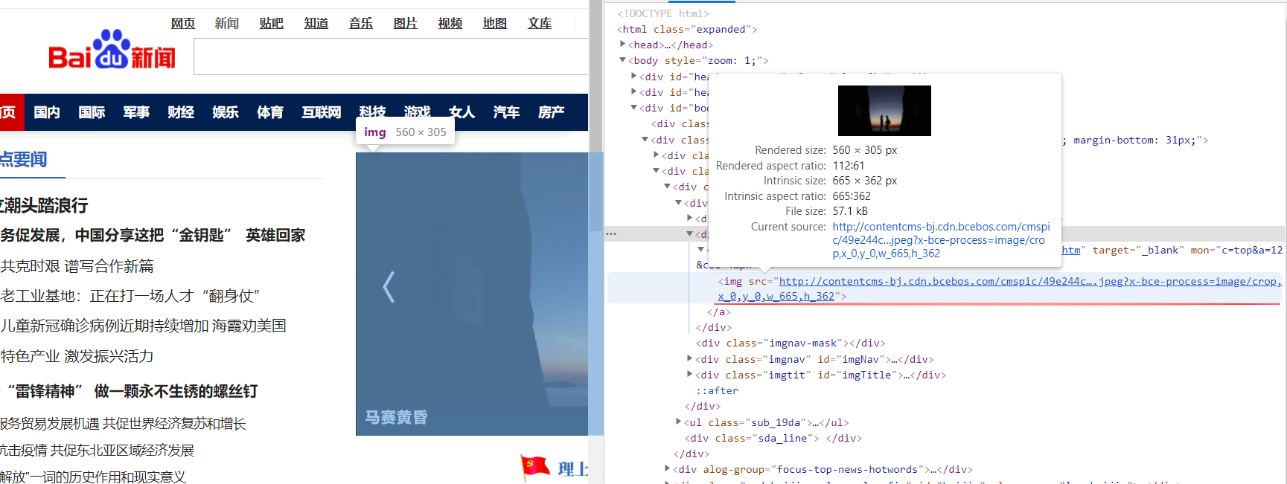Image resolution: width=1287 pixels, height=484 pixels.
Task: Open the 贴吧 top nav link
Action: point(272,23)
